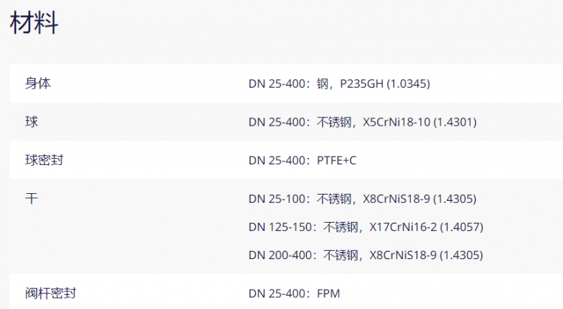Click the PTFE+C seal material value
The width and height of the screenshot is (563, 309).
coord(336,160)
